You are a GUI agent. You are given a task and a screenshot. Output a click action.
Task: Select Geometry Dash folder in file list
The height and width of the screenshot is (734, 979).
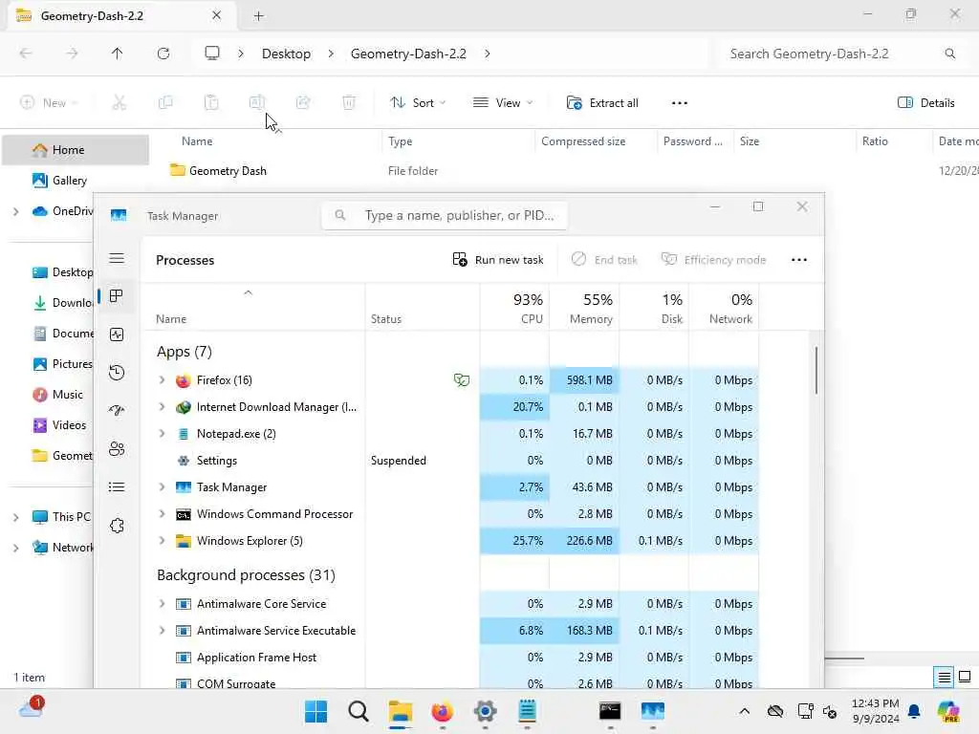coord(219,171)
